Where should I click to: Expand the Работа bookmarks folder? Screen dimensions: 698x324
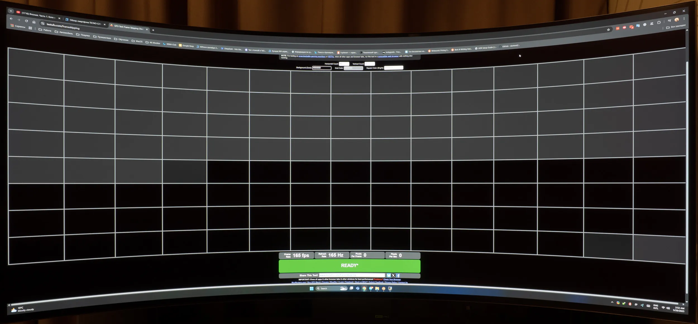pyautogui.click(x=45, y=30)
